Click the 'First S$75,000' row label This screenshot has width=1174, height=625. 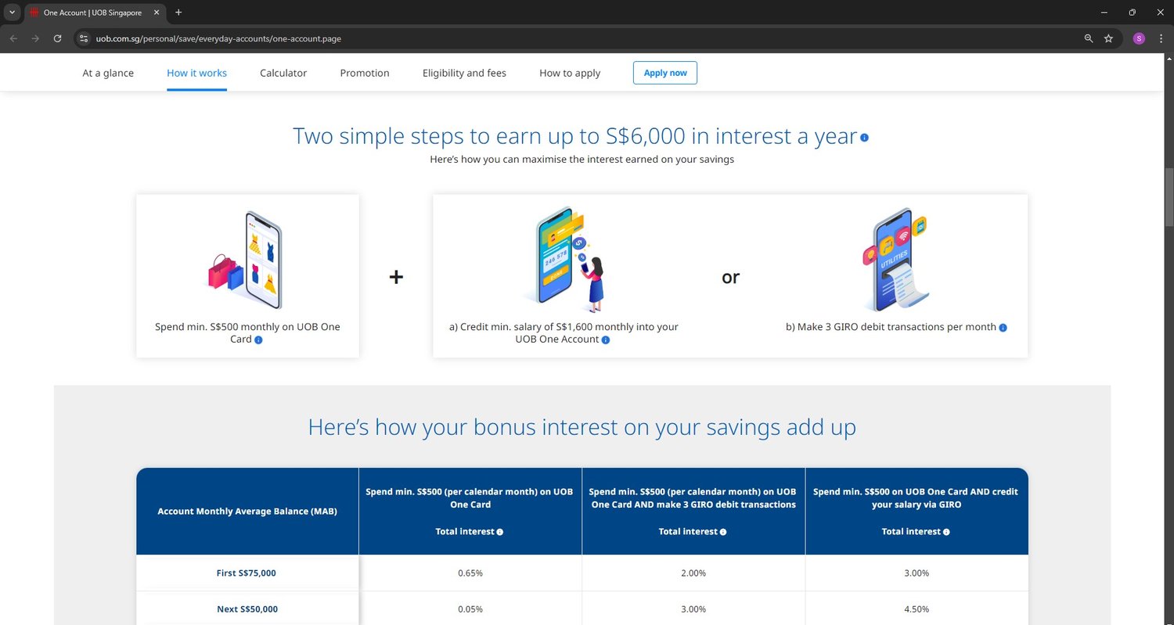tap(247, 573)
